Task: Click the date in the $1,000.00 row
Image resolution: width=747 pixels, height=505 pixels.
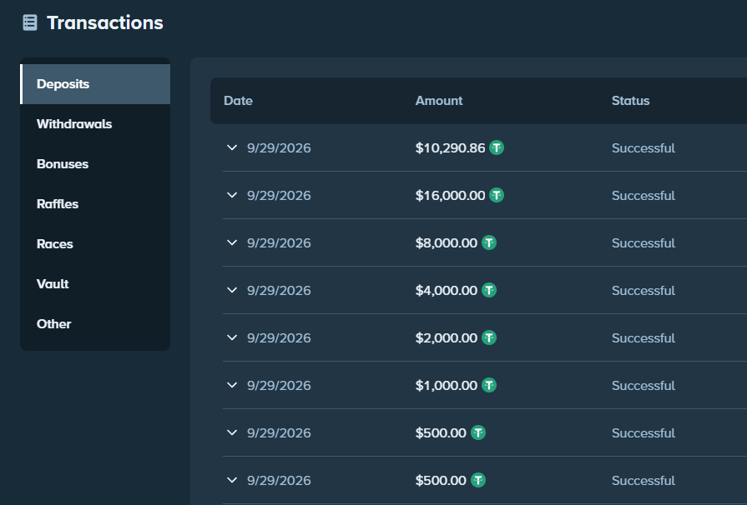Action: [279, 386]
